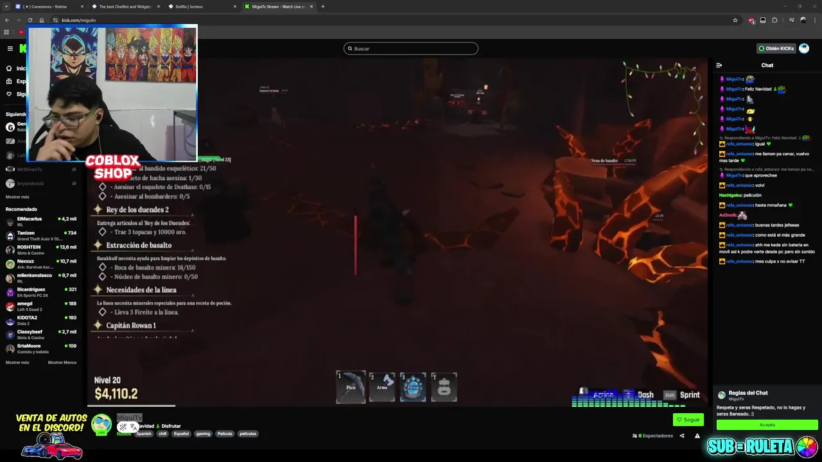The image size is (822, 462).
Task: Open the apps grid icon in bookmarks bar
Action: coord(6,32)
